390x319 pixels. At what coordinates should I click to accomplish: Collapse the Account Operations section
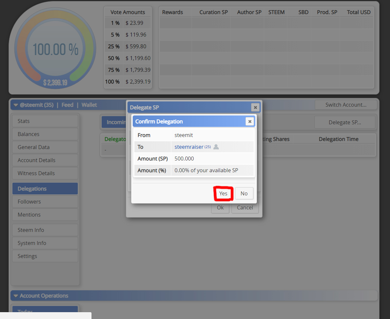16,296
